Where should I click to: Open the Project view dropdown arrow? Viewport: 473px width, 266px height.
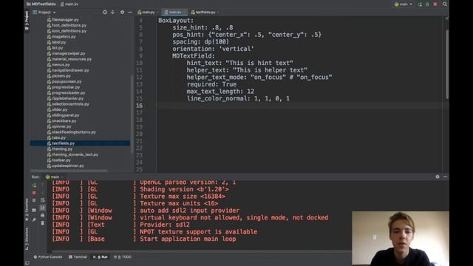click(54, 13)
